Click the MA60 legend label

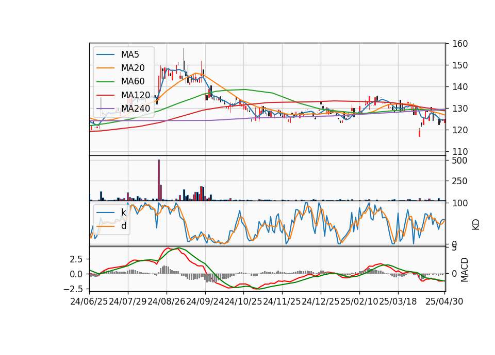click(x=133, y=81)
